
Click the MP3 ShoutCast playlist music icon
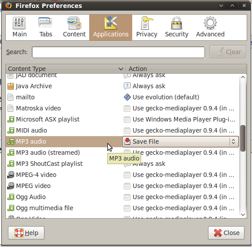point(11,164)
